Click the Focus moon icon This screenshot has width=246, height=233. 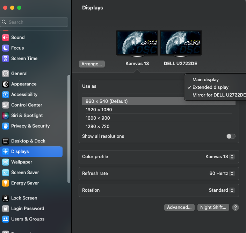point(6,48)
